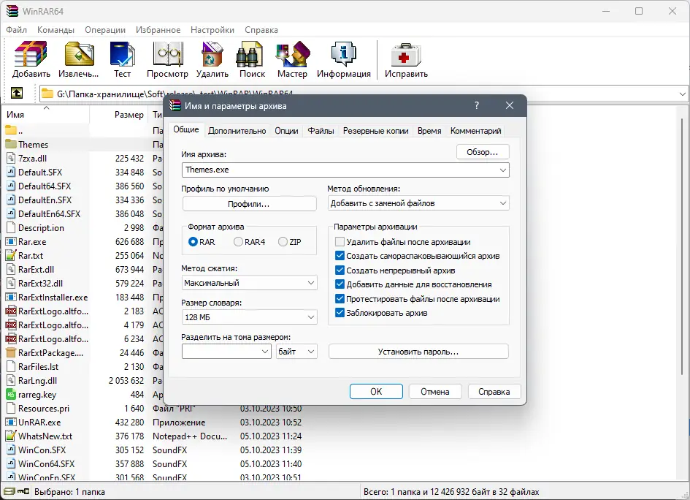Click the Отмена button
Screen dimensions: 690x500
click(x=434, y=392)
